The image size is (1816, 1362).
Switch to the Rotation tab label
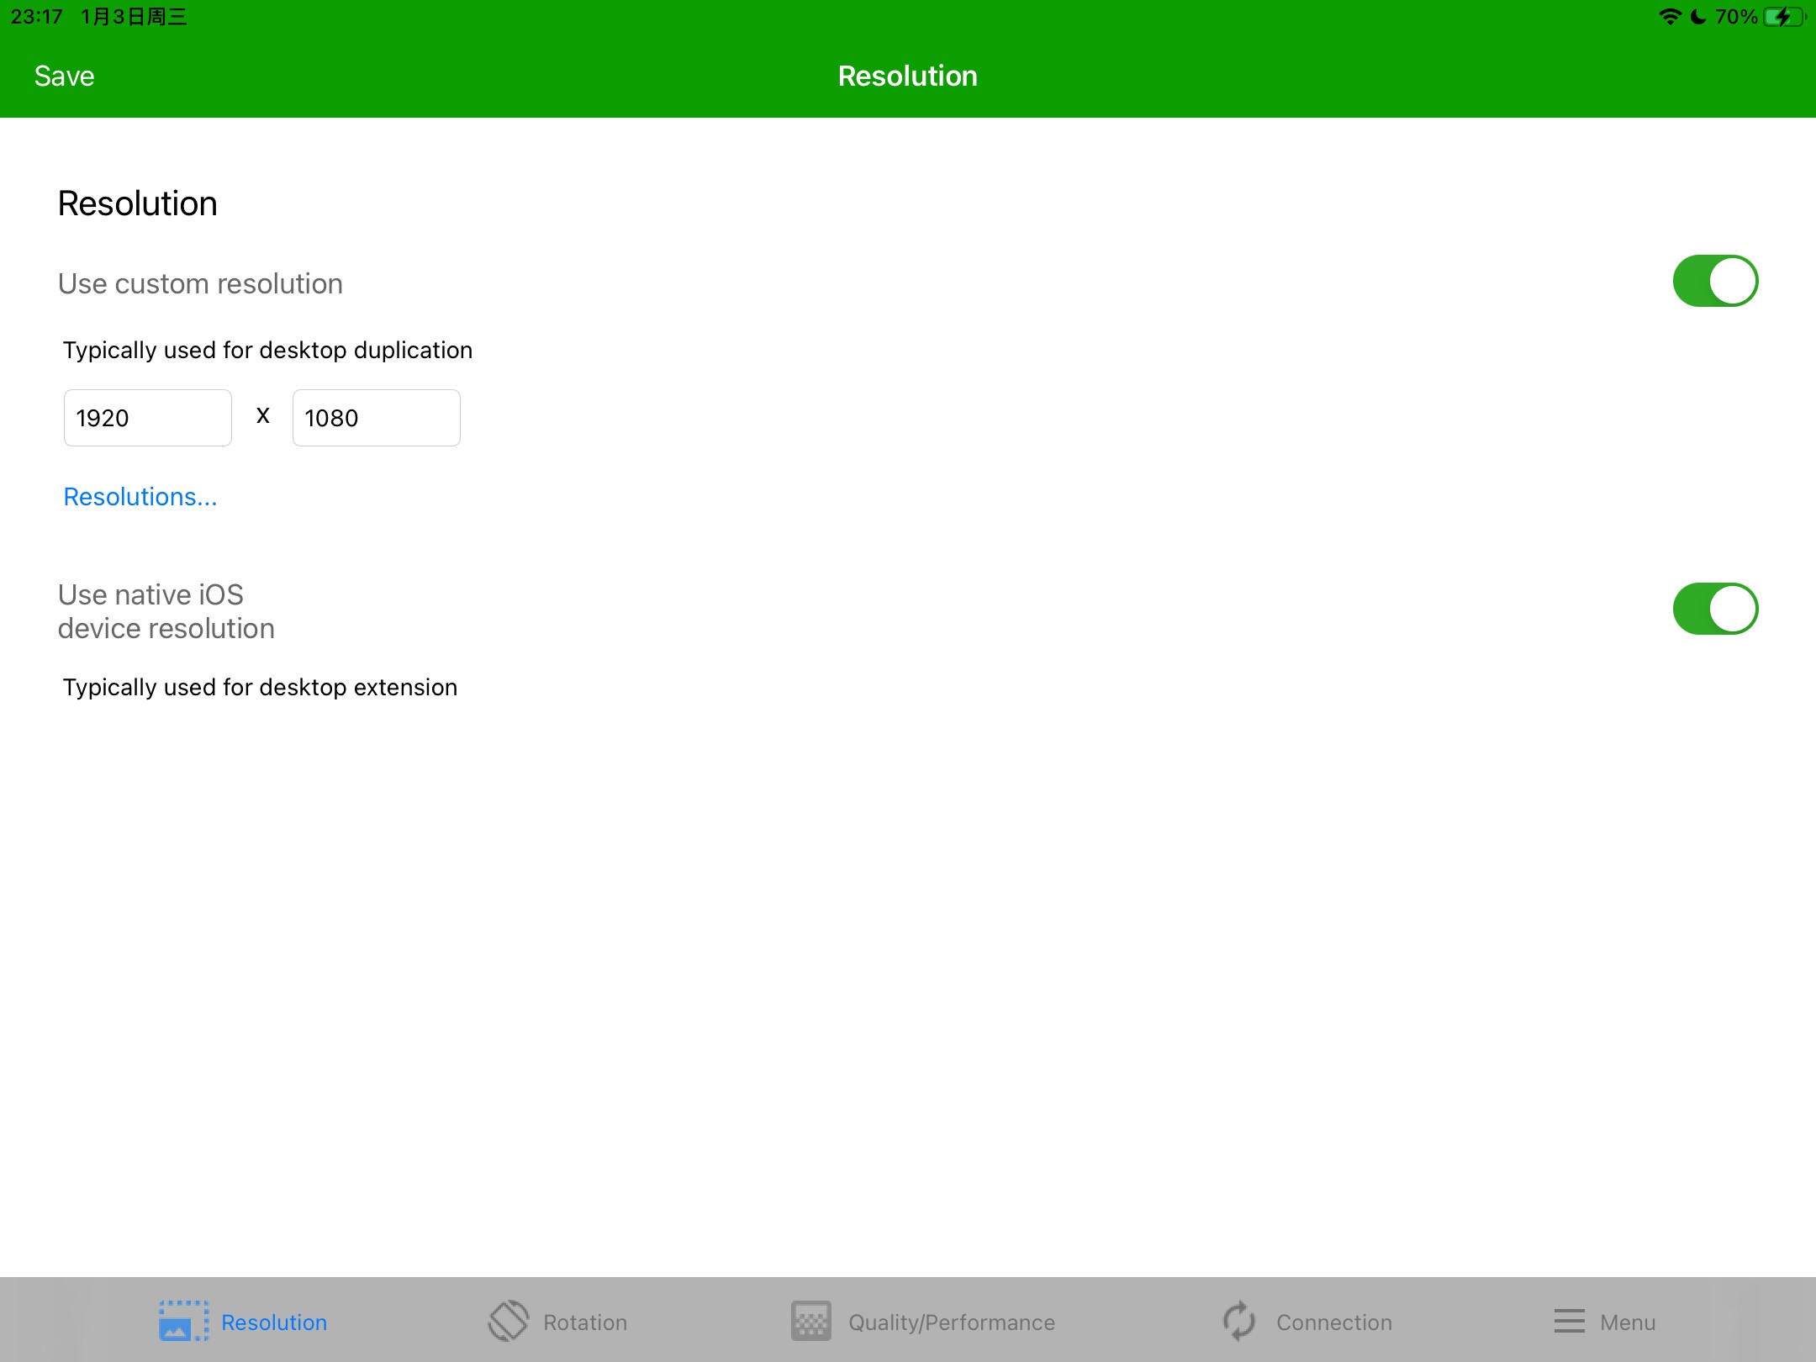click(x=585, y=1322)
